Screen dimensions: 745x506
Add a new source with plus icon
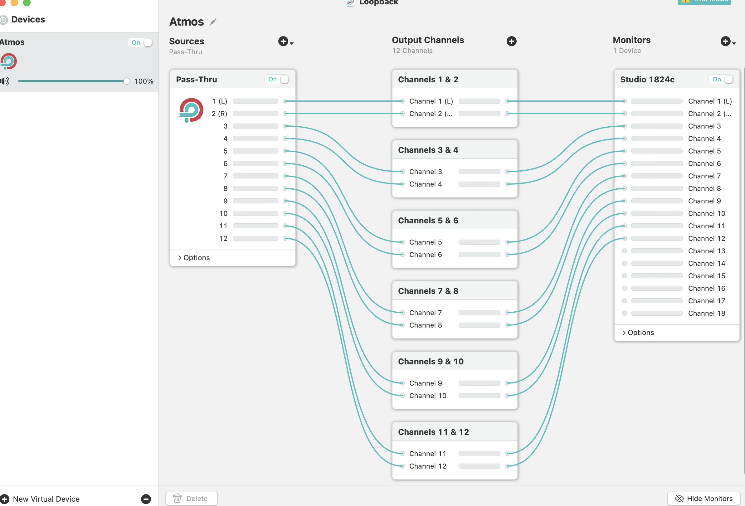point(283,41)
